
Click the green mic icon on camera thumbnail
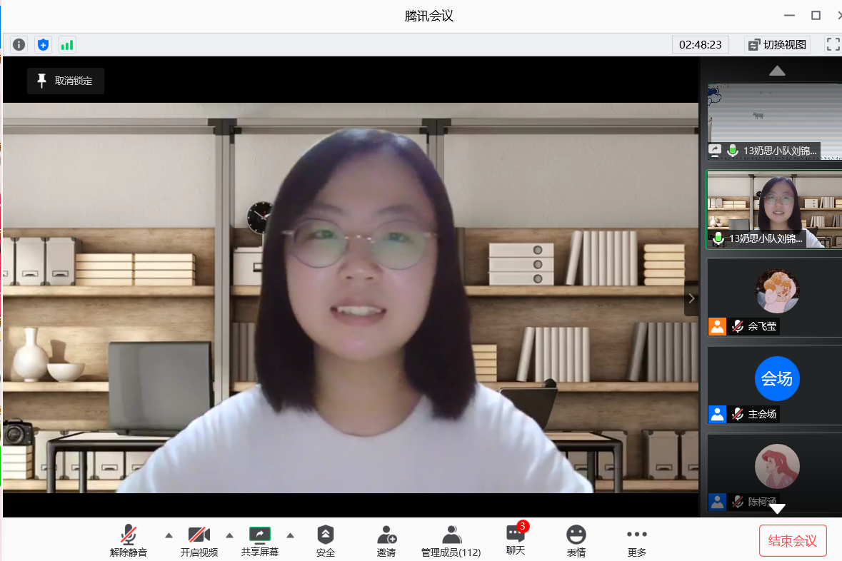pos(718,238)
